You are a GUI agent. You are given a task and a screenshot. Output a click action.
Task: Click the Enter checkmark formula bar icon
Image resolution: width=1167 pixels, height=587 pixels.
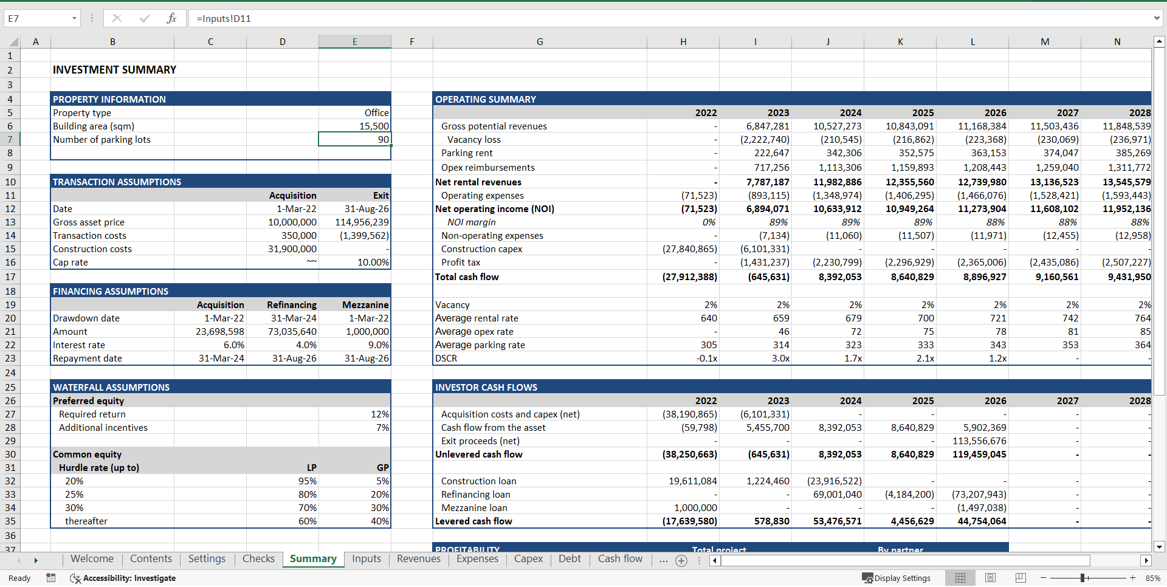click(x=144, y=18)
